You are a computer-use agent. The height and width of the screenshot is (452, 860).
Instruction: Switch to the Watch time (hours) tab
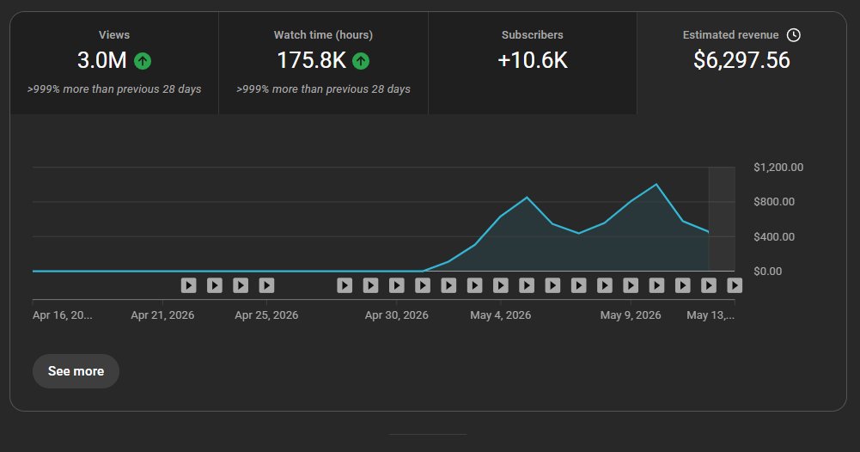click(x=323, y=63)
